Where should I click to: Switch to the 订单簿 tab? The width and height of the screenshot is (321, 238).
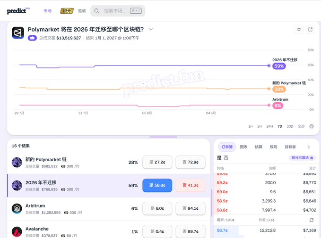point(227,147)
